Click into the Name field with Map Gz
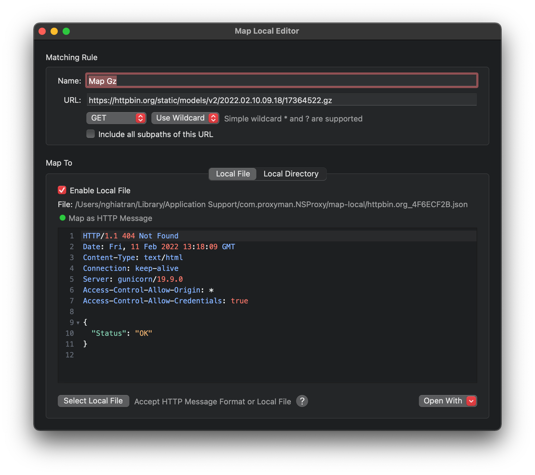The image size is (535, 475). (282, 81)
